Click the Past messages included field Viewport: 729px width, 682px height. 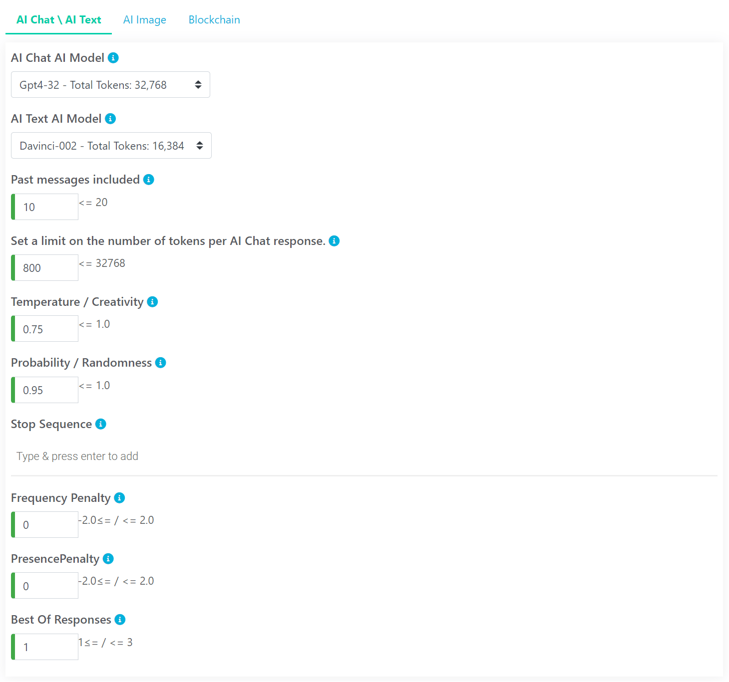45,207
